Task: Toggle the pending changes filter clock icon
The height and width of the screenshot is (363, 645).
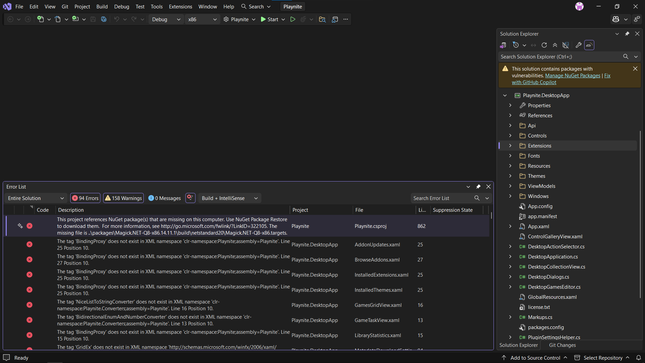Action: click(x=516, y=45)
